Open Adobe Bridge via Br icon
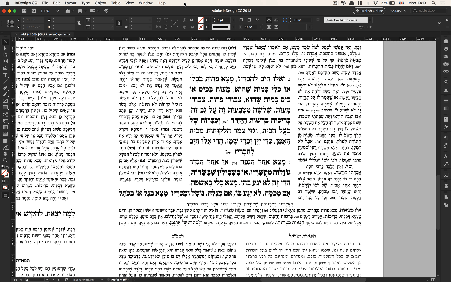 [x=24, y=11]
